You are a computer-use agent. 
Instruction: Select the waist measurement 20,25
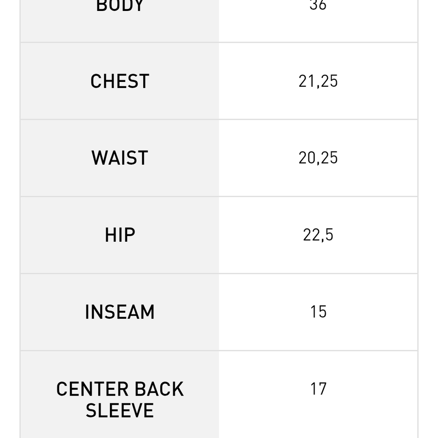point(318,158)
